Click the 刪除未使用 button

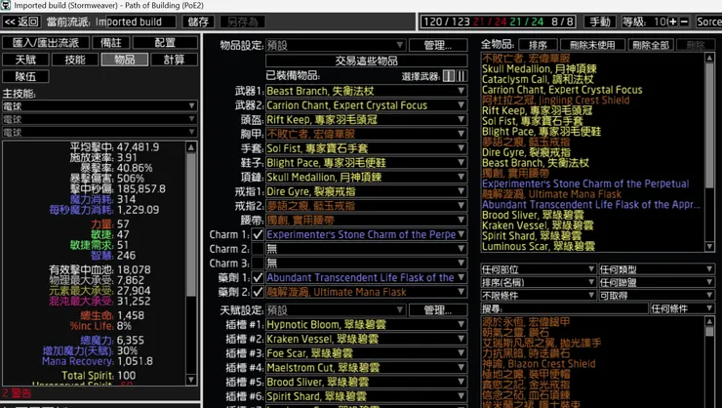click(x=592, y=45)
